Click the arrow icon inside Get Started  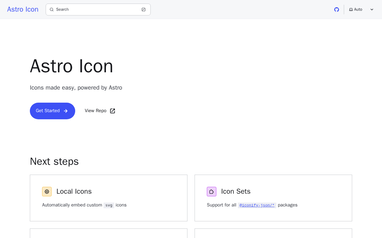click(66, 111)
